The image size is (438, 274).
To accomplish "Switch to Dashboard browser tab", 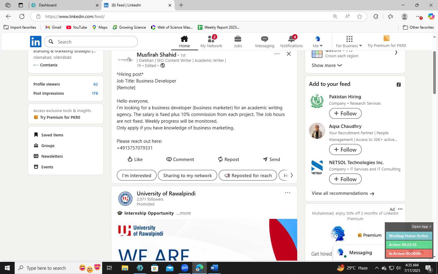I will click(65, 5).
